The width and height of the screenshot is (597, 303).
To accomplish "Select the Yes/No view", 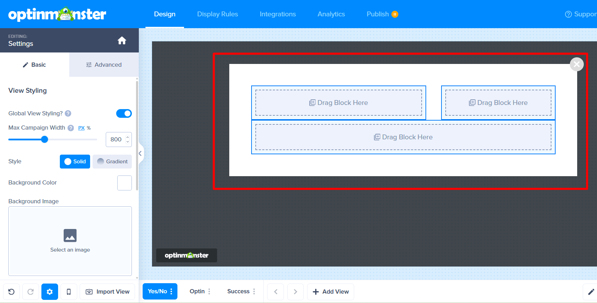I will click(x=157, y=292).
